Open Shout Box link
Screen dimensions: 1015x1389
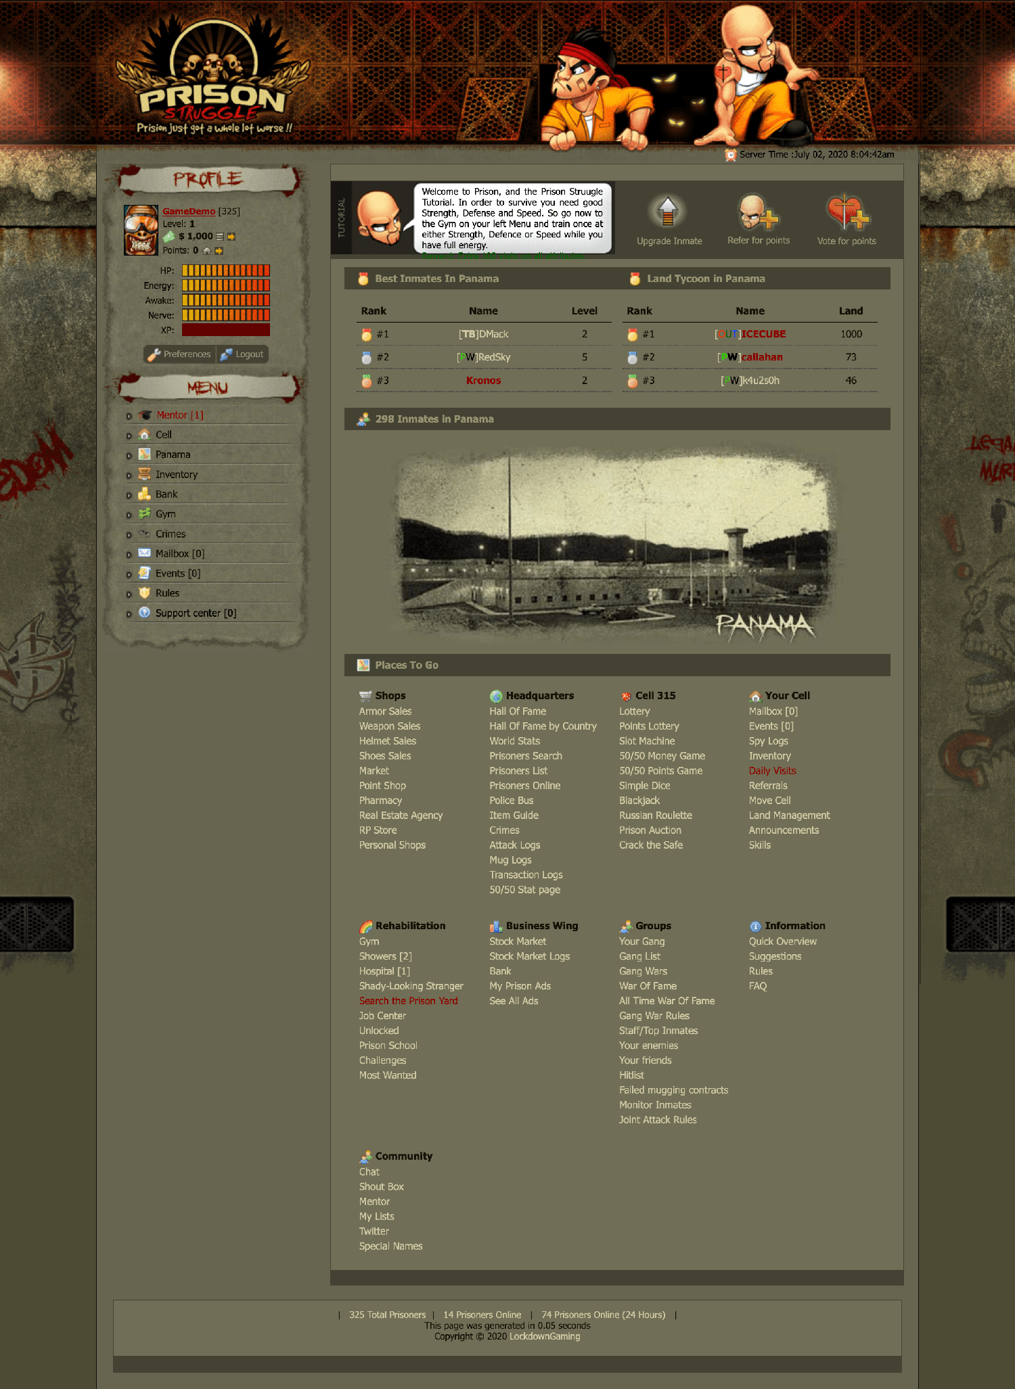coord(381,1187)
